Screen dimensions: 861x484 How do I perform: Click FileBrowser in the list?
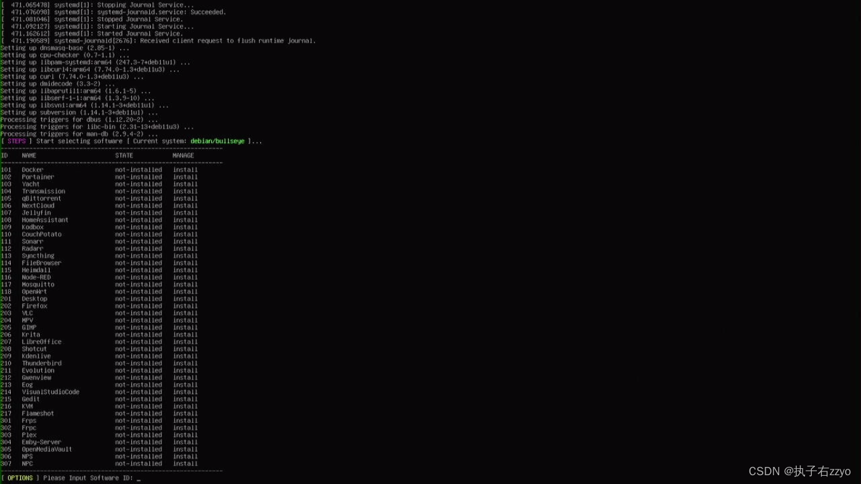pos(42,263)
